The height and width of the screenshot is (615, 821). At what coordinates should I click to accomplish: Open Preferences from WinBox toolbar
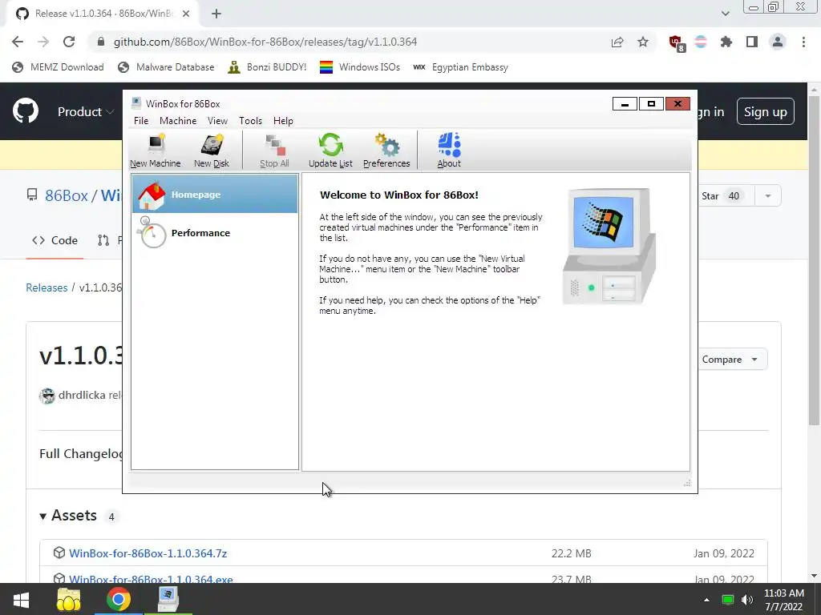click(x=386, y=151)
